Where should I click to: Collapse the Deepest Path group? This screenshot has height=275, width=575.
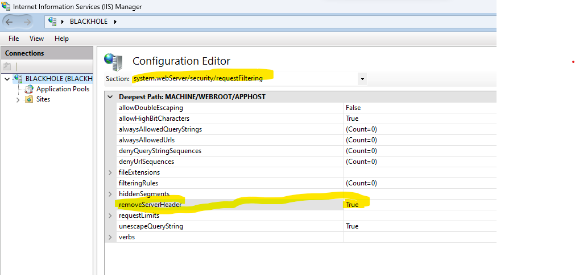coord(110,97)
